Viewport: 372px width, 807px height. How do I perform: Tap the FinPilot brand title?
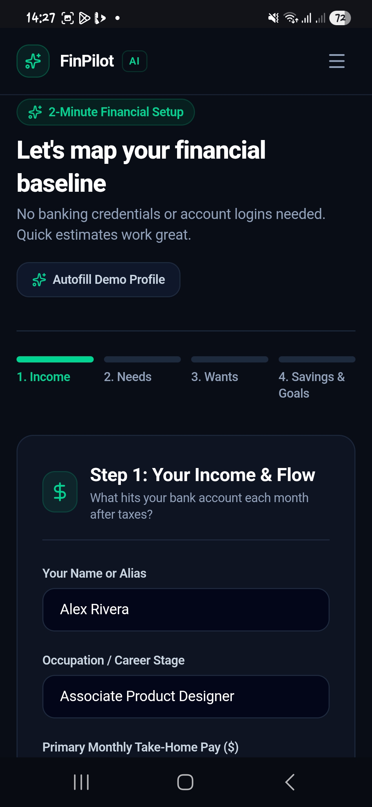[87, 61]
